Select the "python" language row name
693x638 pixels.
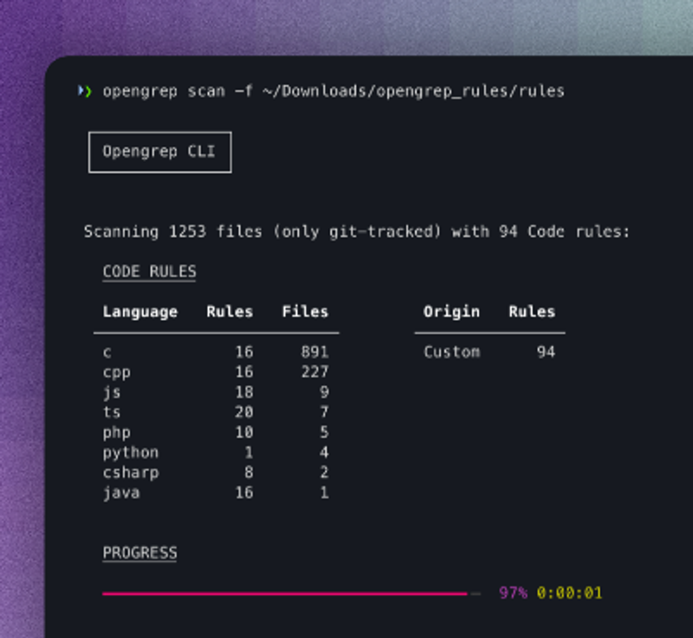point(131,453)
